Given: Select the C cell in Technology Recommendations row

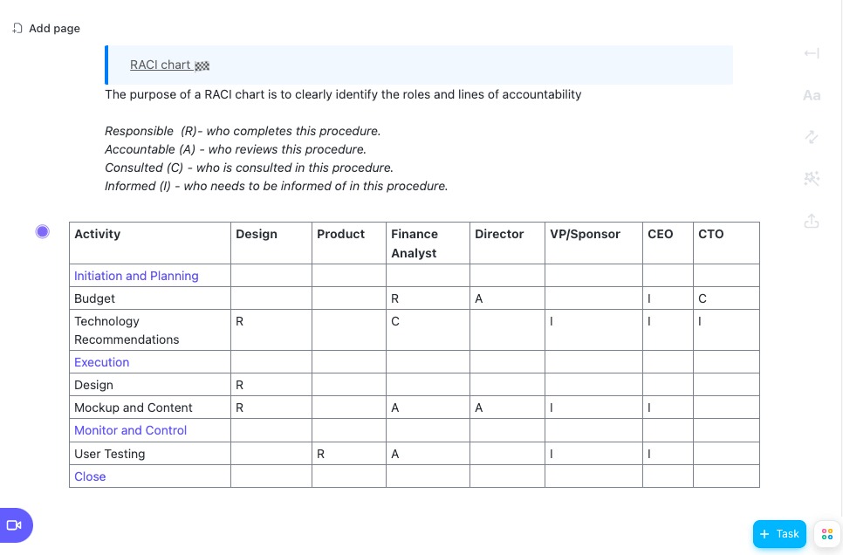Looking at the screenshot, I should coord(428,321).
